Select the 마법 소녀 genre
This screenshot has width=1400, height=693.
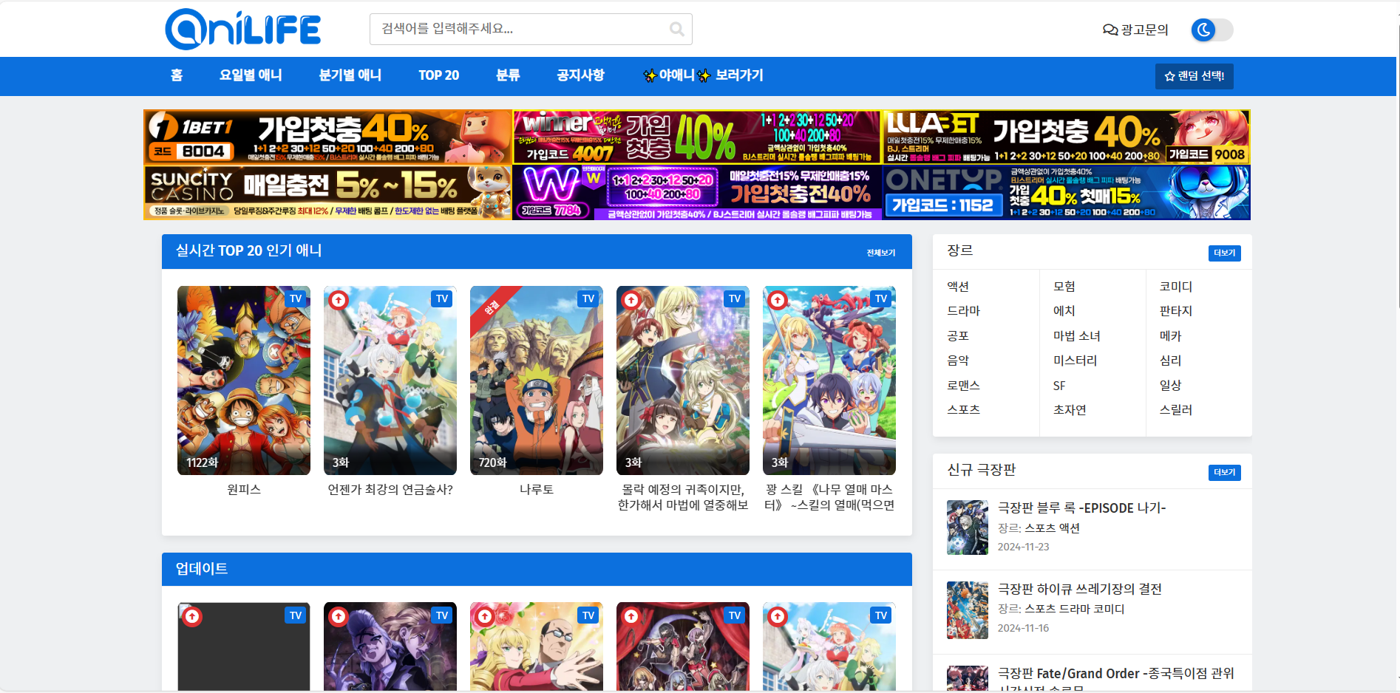click(1077, 336)
